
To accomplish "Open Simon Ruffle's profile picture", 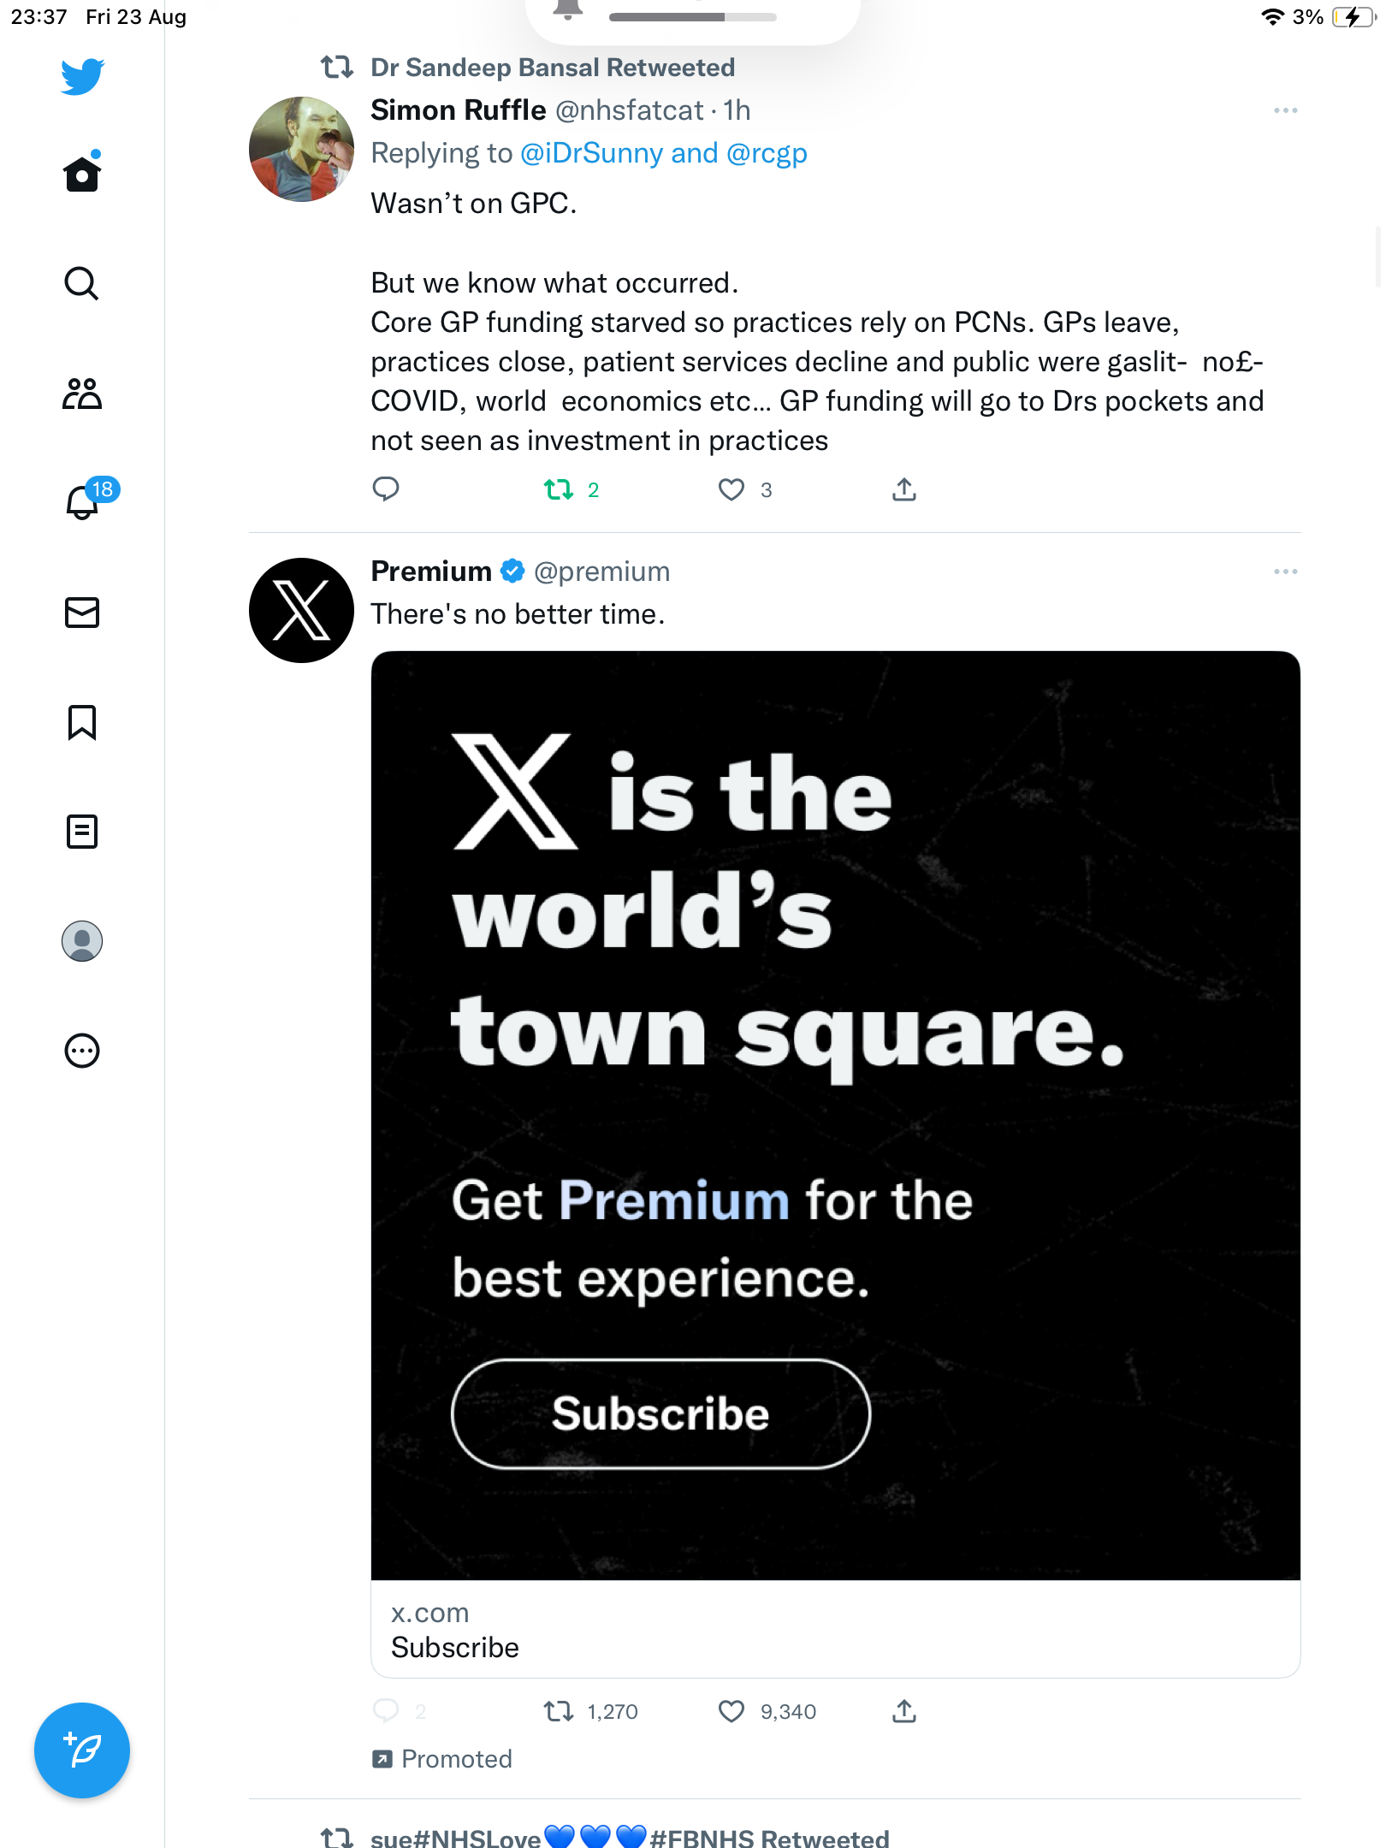I will tap(301, 149).
